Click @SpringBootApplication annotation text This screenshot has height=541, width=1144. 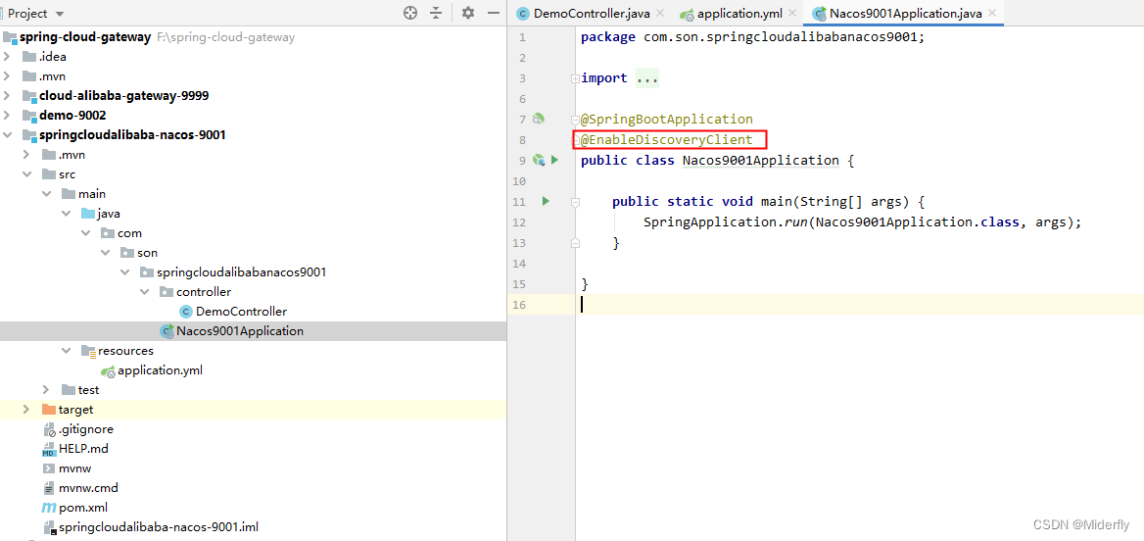pos(667,119)
